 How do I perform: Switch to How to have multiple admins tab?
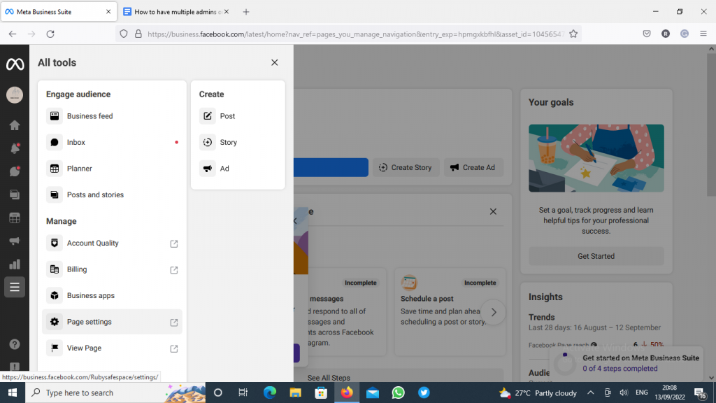pos(176,12)
